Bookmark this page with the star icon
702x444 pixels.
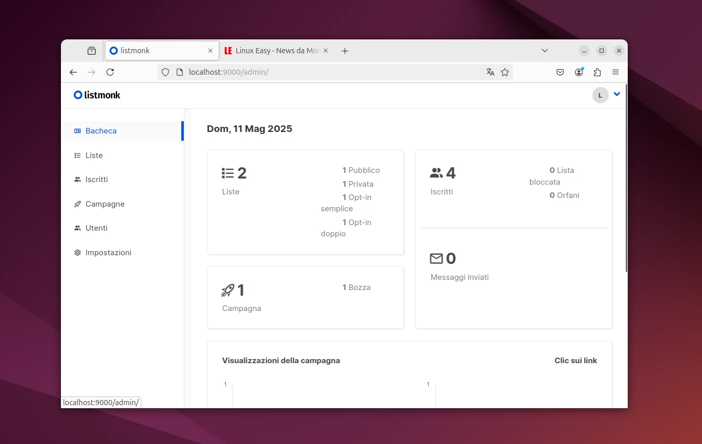(x=505, y=72)
